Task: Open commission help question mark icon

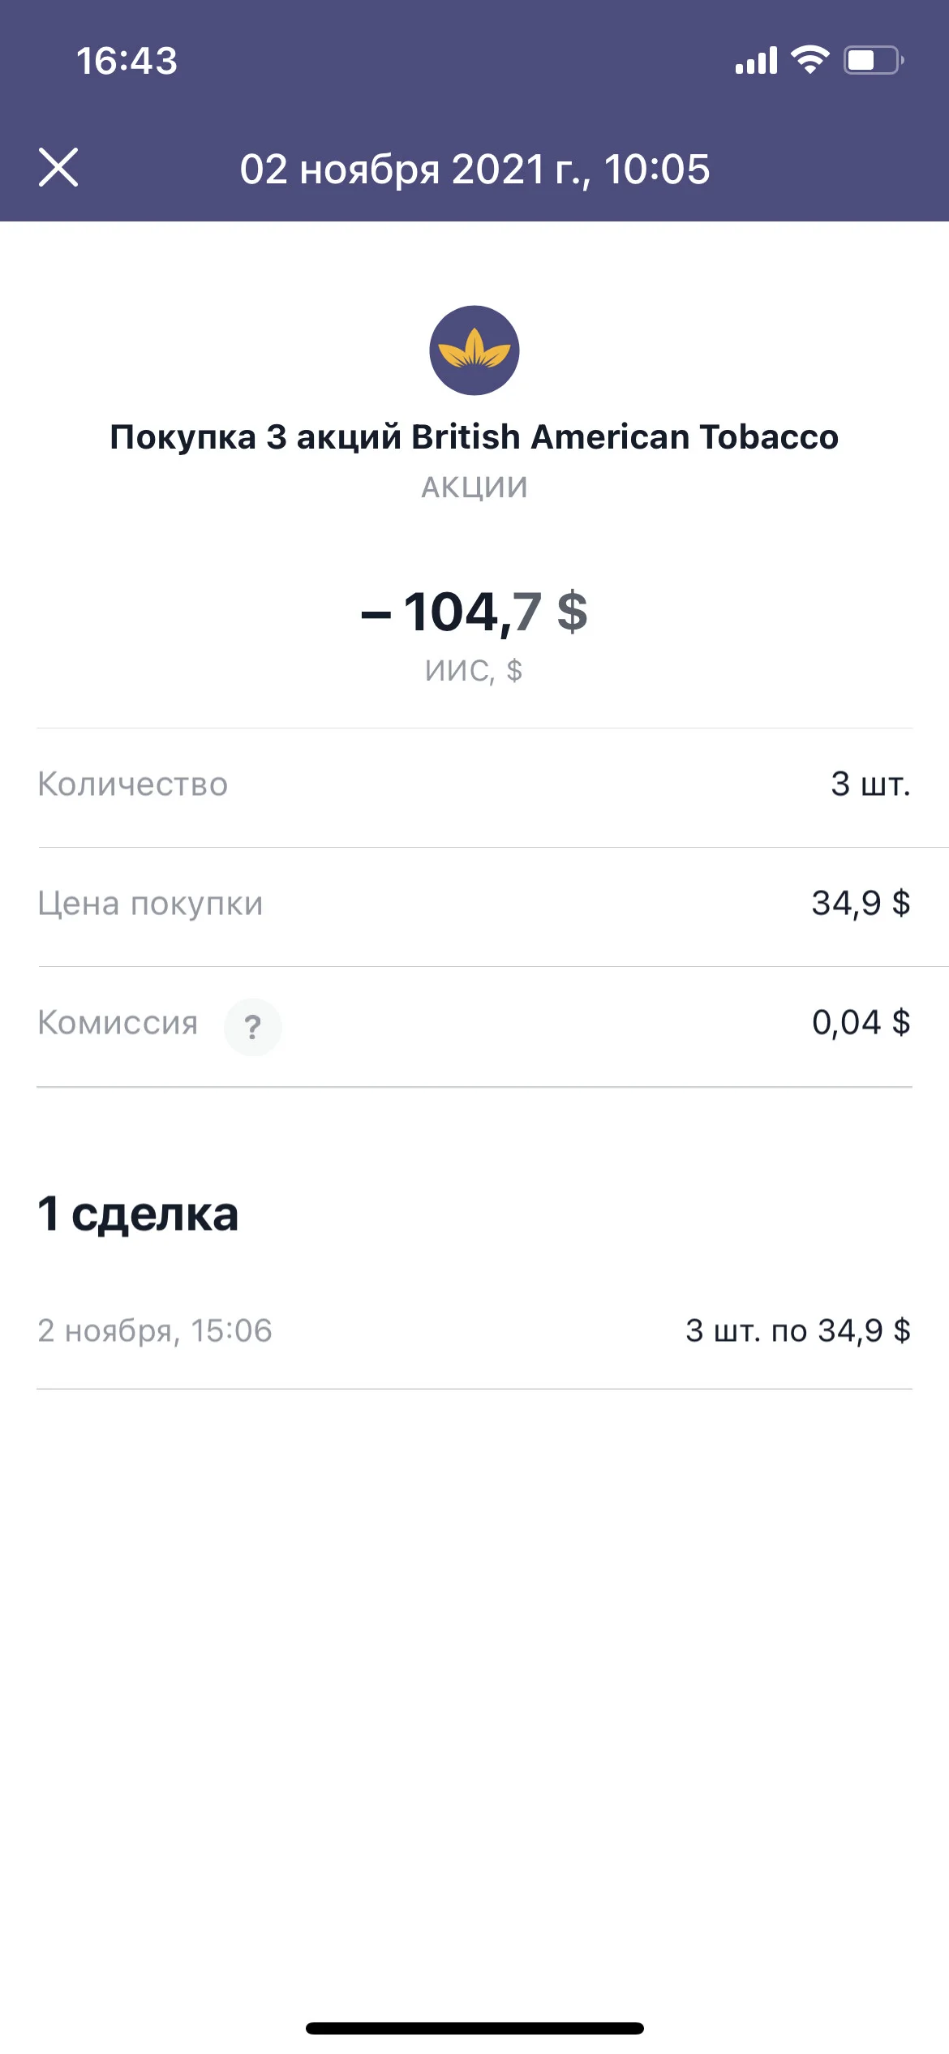Action: pos(253,1027)
